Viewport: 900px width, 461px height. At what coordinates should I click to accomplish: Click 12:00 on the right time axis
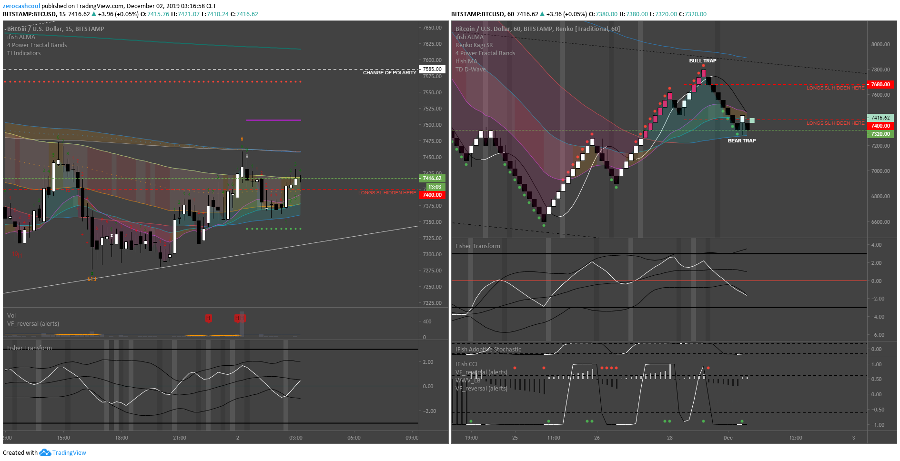click(x=796, y=438)
